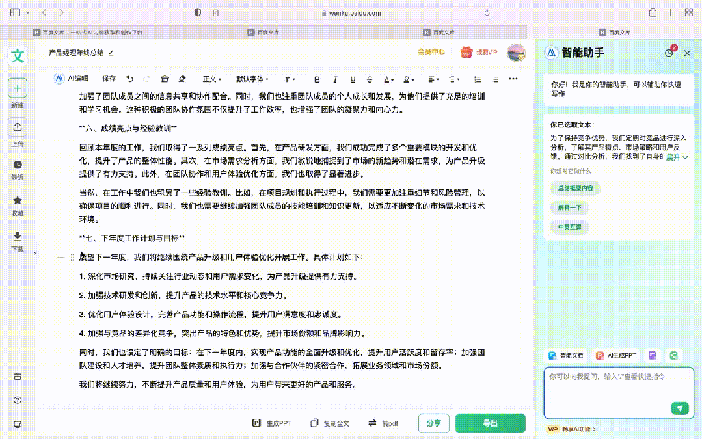
Task: Click the 总结概要内容 suggestion button
Action: [574, 188]
